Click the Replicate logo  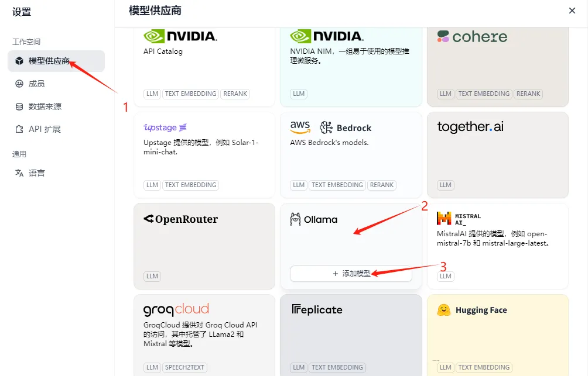click(x=317, y=310)
